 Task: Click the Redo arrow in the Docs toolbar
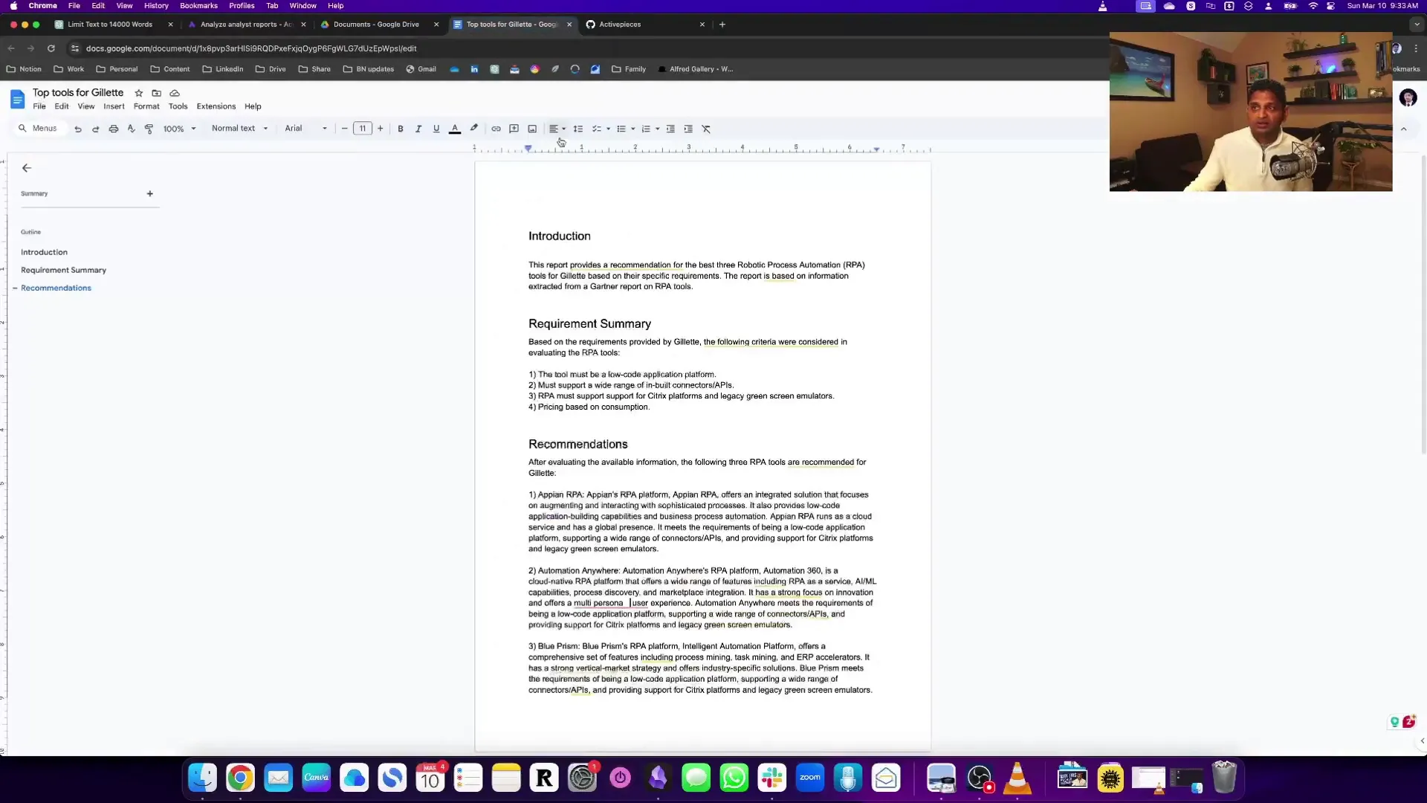96,129
